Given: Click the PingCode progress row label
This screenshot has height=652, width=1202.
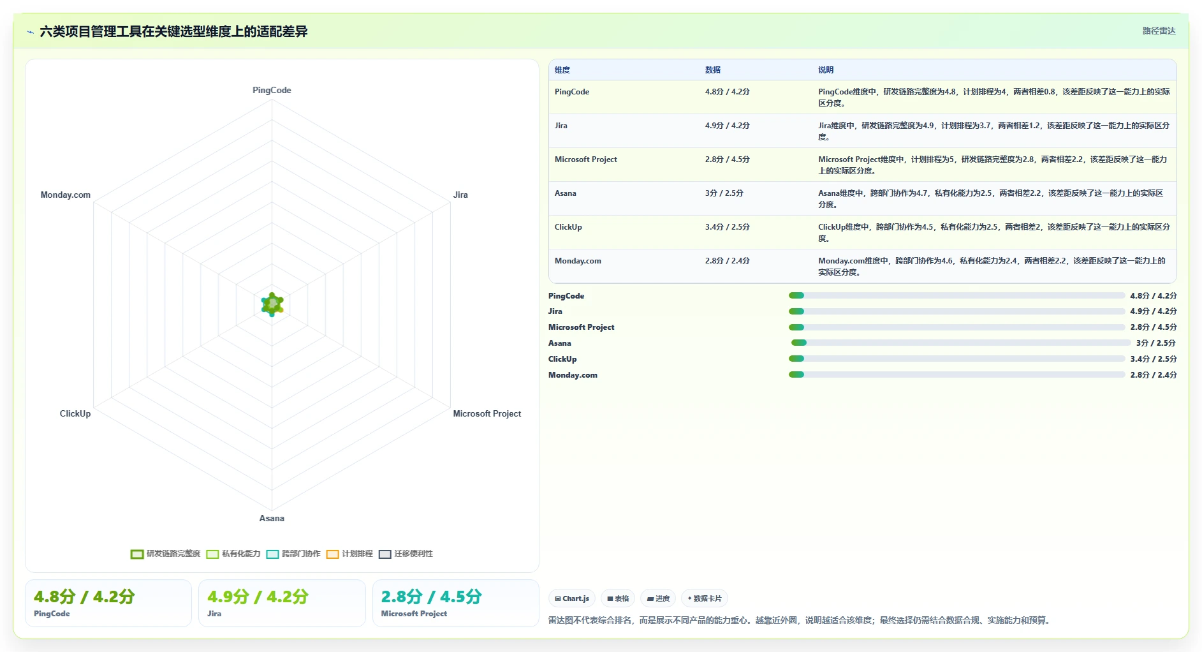Looking at the screenshot, I should [x=566, y=296].
